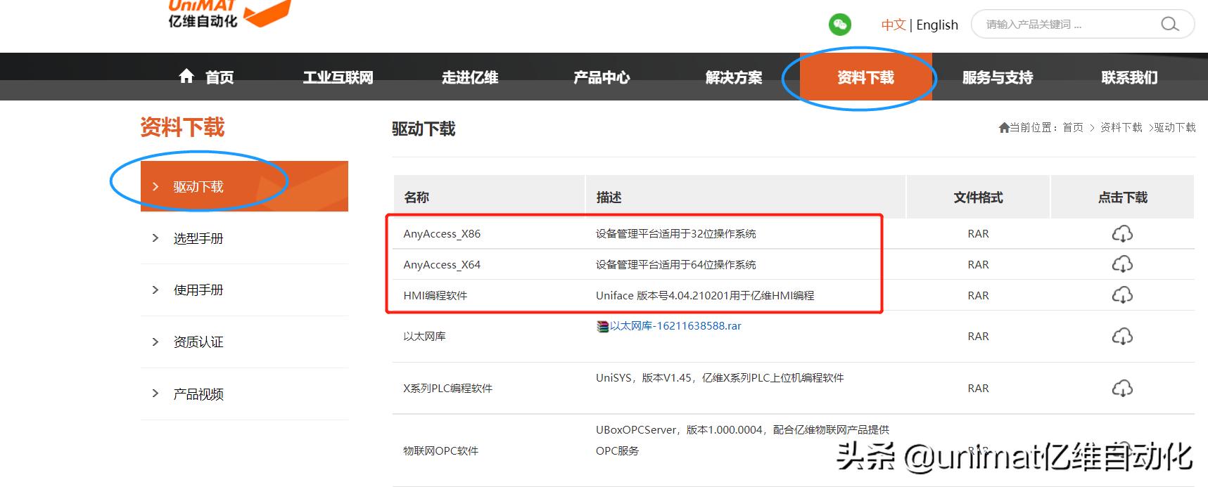Click the search magnifier icon
Viewport: 1208px width, 487px height.
pyautogui.click(x=1169, y=24)
